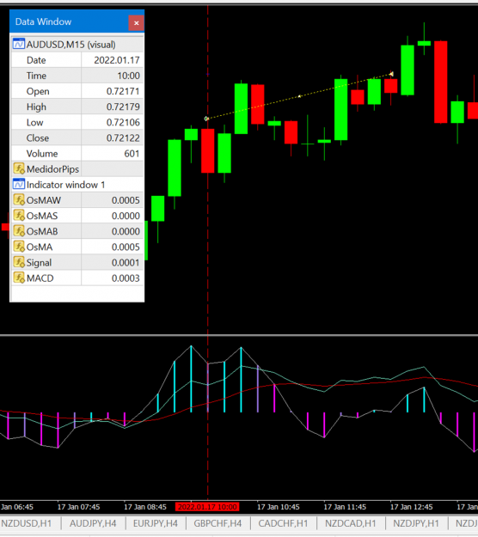Image resolution: width=478 pixels, height=537 pixels.
Task: Click the Data Window title bar
Action: point(69,22)
